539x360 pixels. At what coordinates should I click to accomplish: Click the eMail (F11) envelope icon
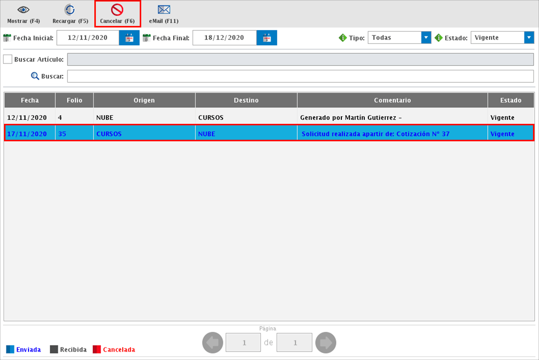click(164, 10)
